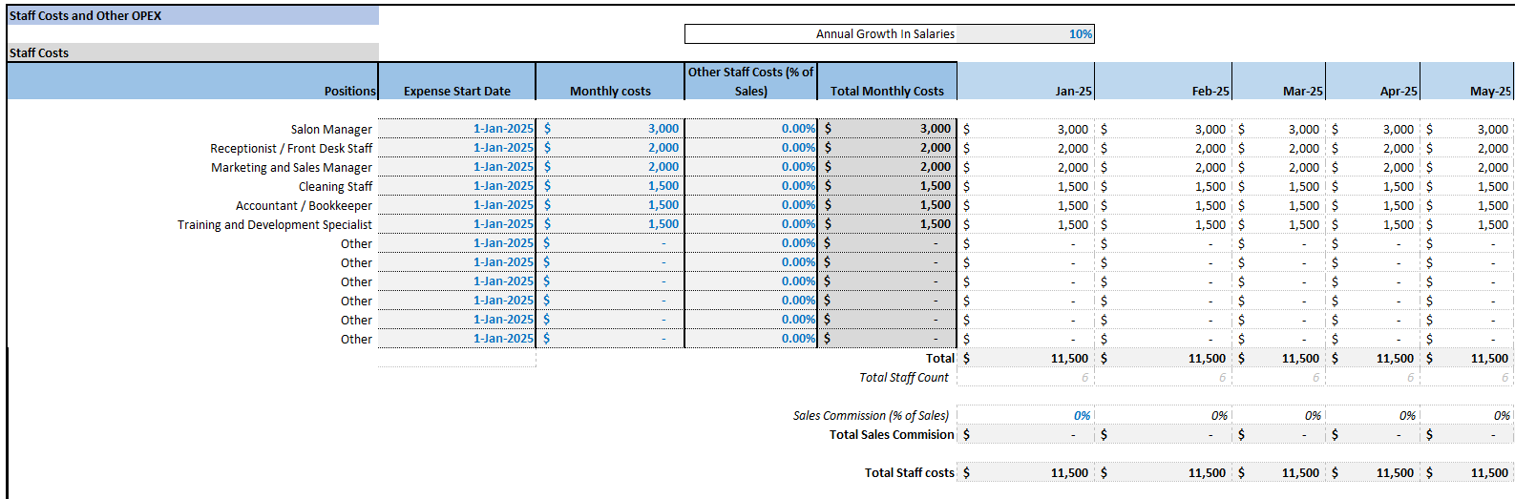The height and width of the screenshot is (499, 1515).
Task: Select Feb-25 Total Staff costs 11,500
Action: (x=1164, y=472)
